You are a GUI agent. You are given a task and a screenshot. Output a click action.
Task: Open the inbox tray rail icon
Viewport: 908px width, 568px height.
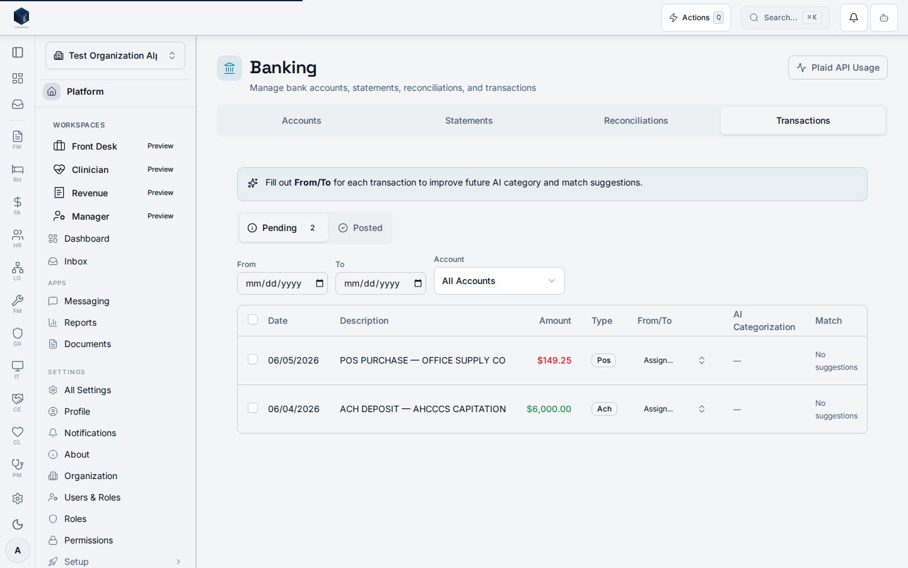point(18,104)
